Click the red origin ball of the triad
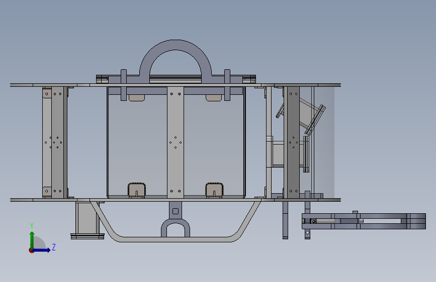436x282 pixels. click(x=31, y=250)
